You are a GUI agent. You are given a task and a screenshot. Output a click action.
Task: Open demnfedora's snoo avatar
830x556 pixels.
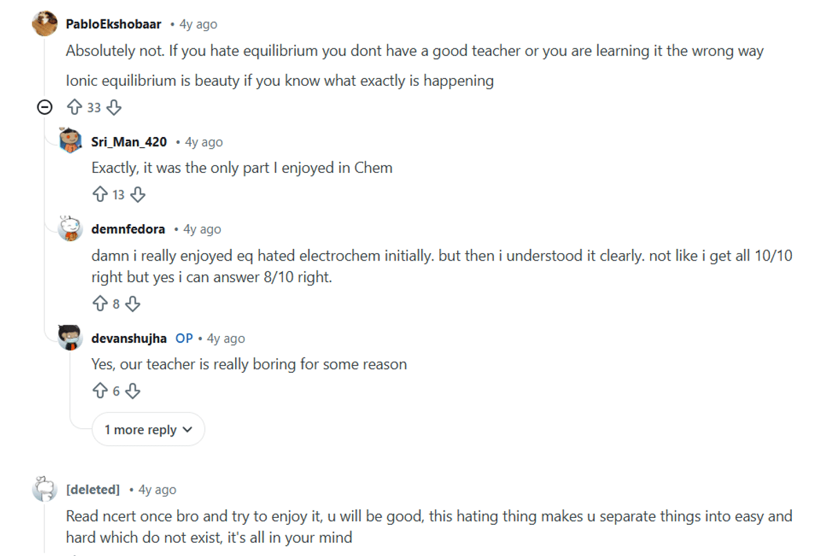pos(71,228)
